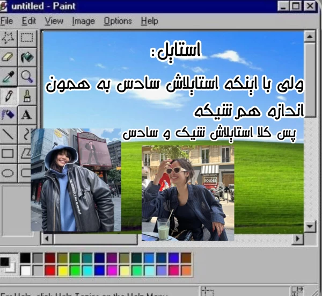Click the vertical scrollbar up arrow
The image size is (322, 296).
tap(310, 37)
